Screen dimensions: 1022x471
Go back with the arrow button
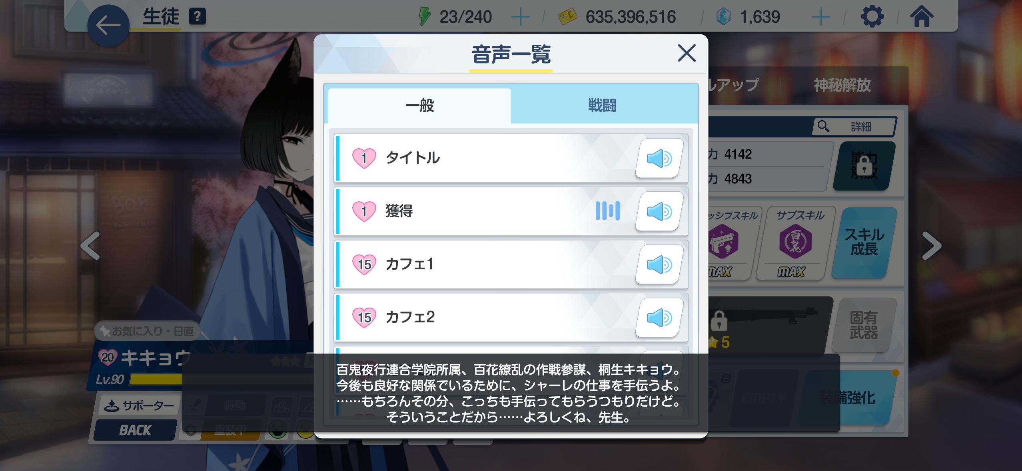tap(108, 26)
